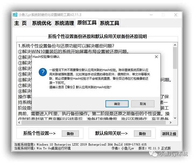Close the Hash校验备份确认 dialog
This screenshot has width=194, height=163.
pyautogui.click(x=156, y=57)
